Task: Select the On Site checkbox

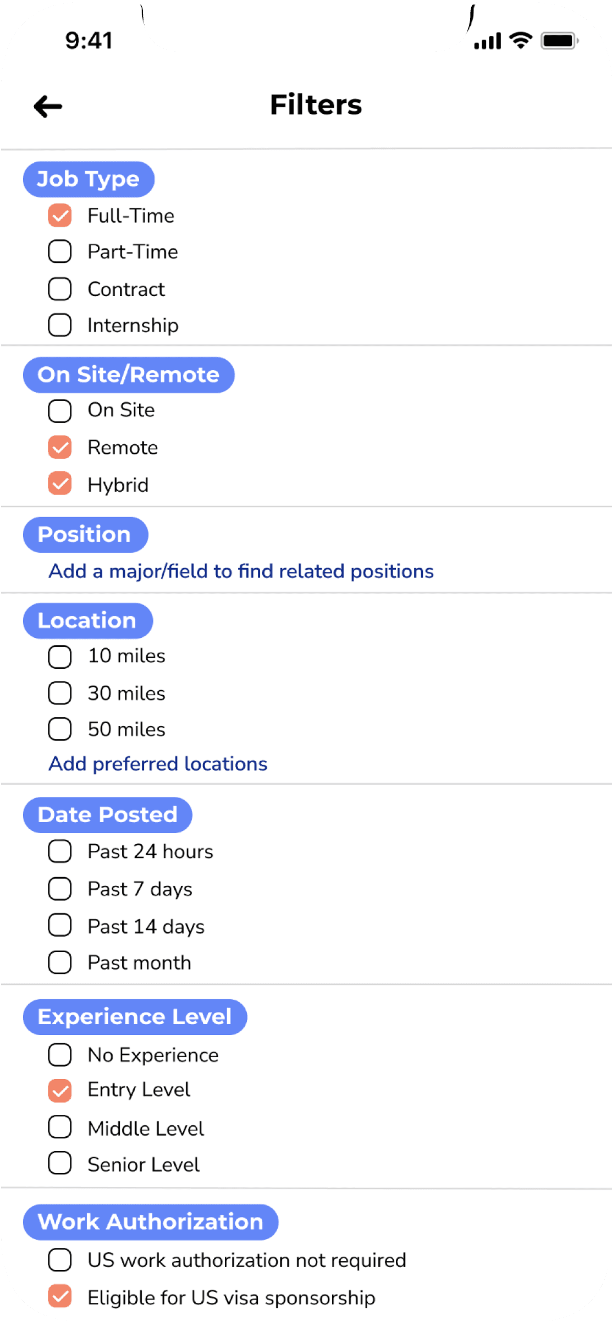Action: (60, 411)
